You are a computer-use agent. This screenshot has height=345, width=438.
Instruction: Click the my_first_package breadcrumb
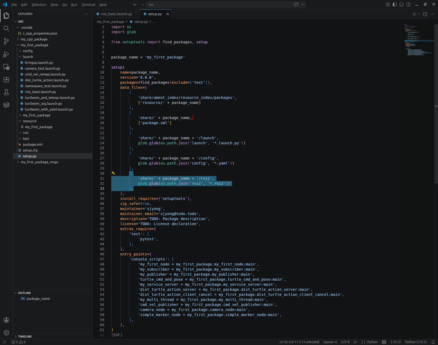110,22
